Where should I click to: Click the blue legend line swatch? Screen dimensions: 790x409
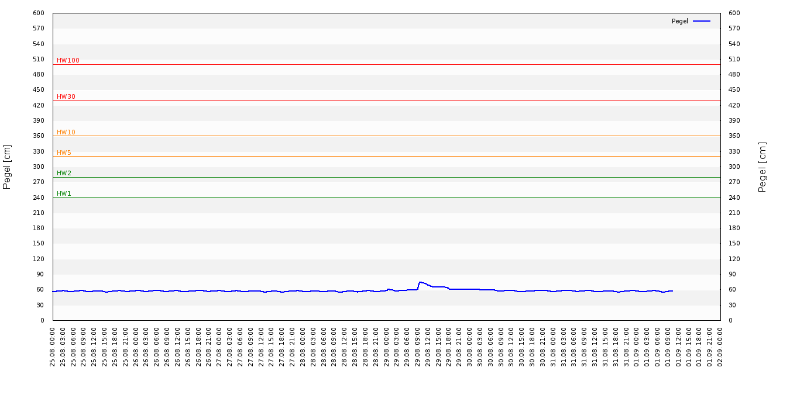702,21
